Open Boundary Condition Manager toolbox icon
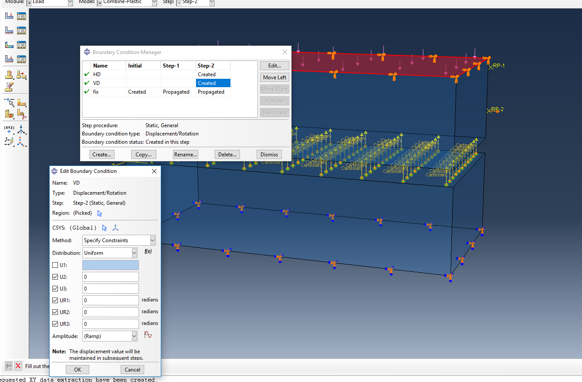582x382 pixels. pos(21,30)
